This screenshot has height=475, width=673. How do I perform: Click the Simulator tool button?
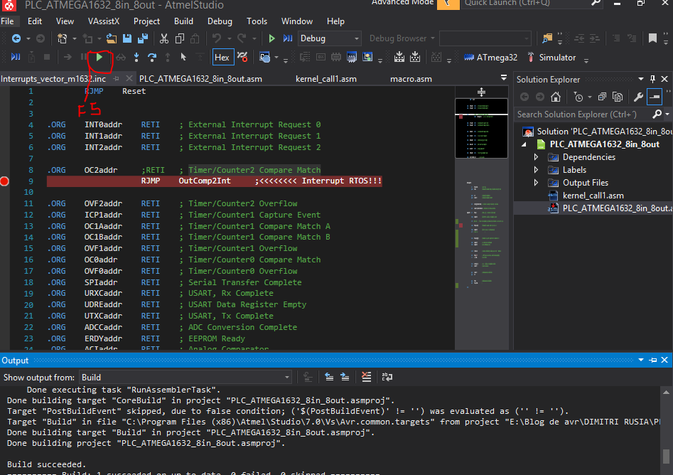[x=551, y=58]
